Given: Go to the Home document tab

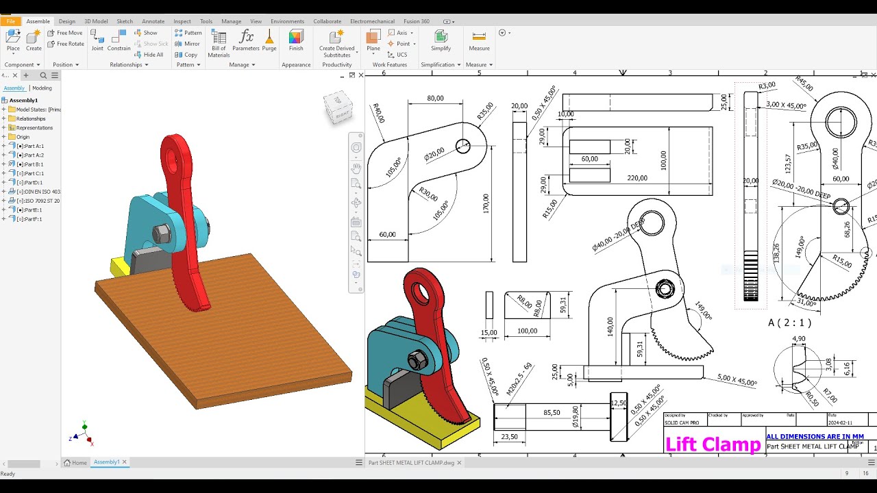Looking at the screenshot, I should (x=75, y=463).
